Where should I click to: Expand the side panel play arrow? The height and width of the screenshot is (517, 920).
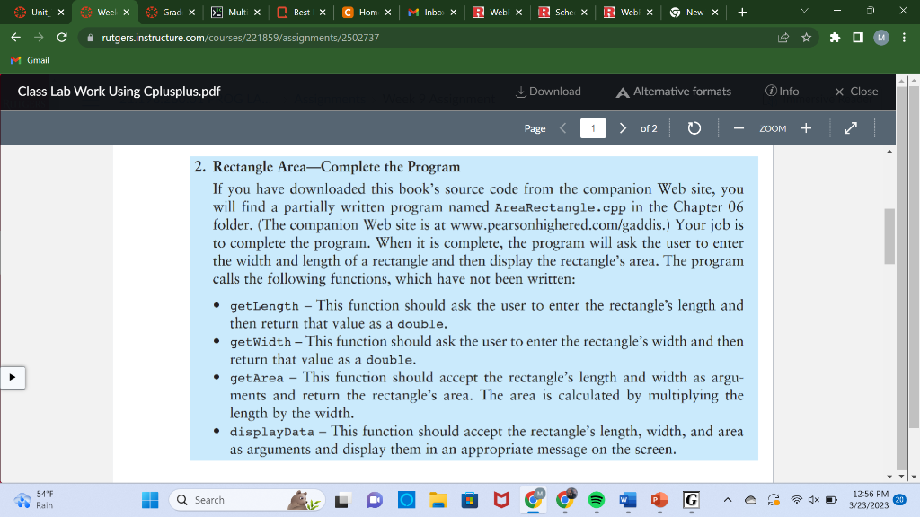[x=13, y=378]
